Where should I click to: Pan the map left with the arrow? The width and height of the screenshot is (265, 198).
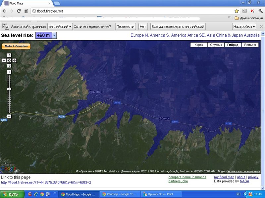point(4,60)
